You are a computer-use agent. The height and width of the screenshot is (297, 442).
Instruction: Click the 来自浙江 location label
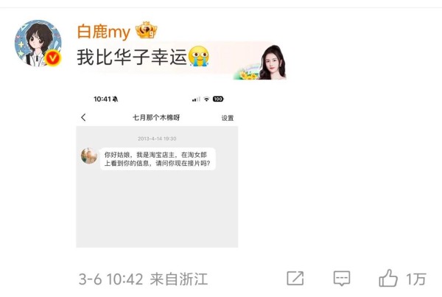tap(179, 279)
